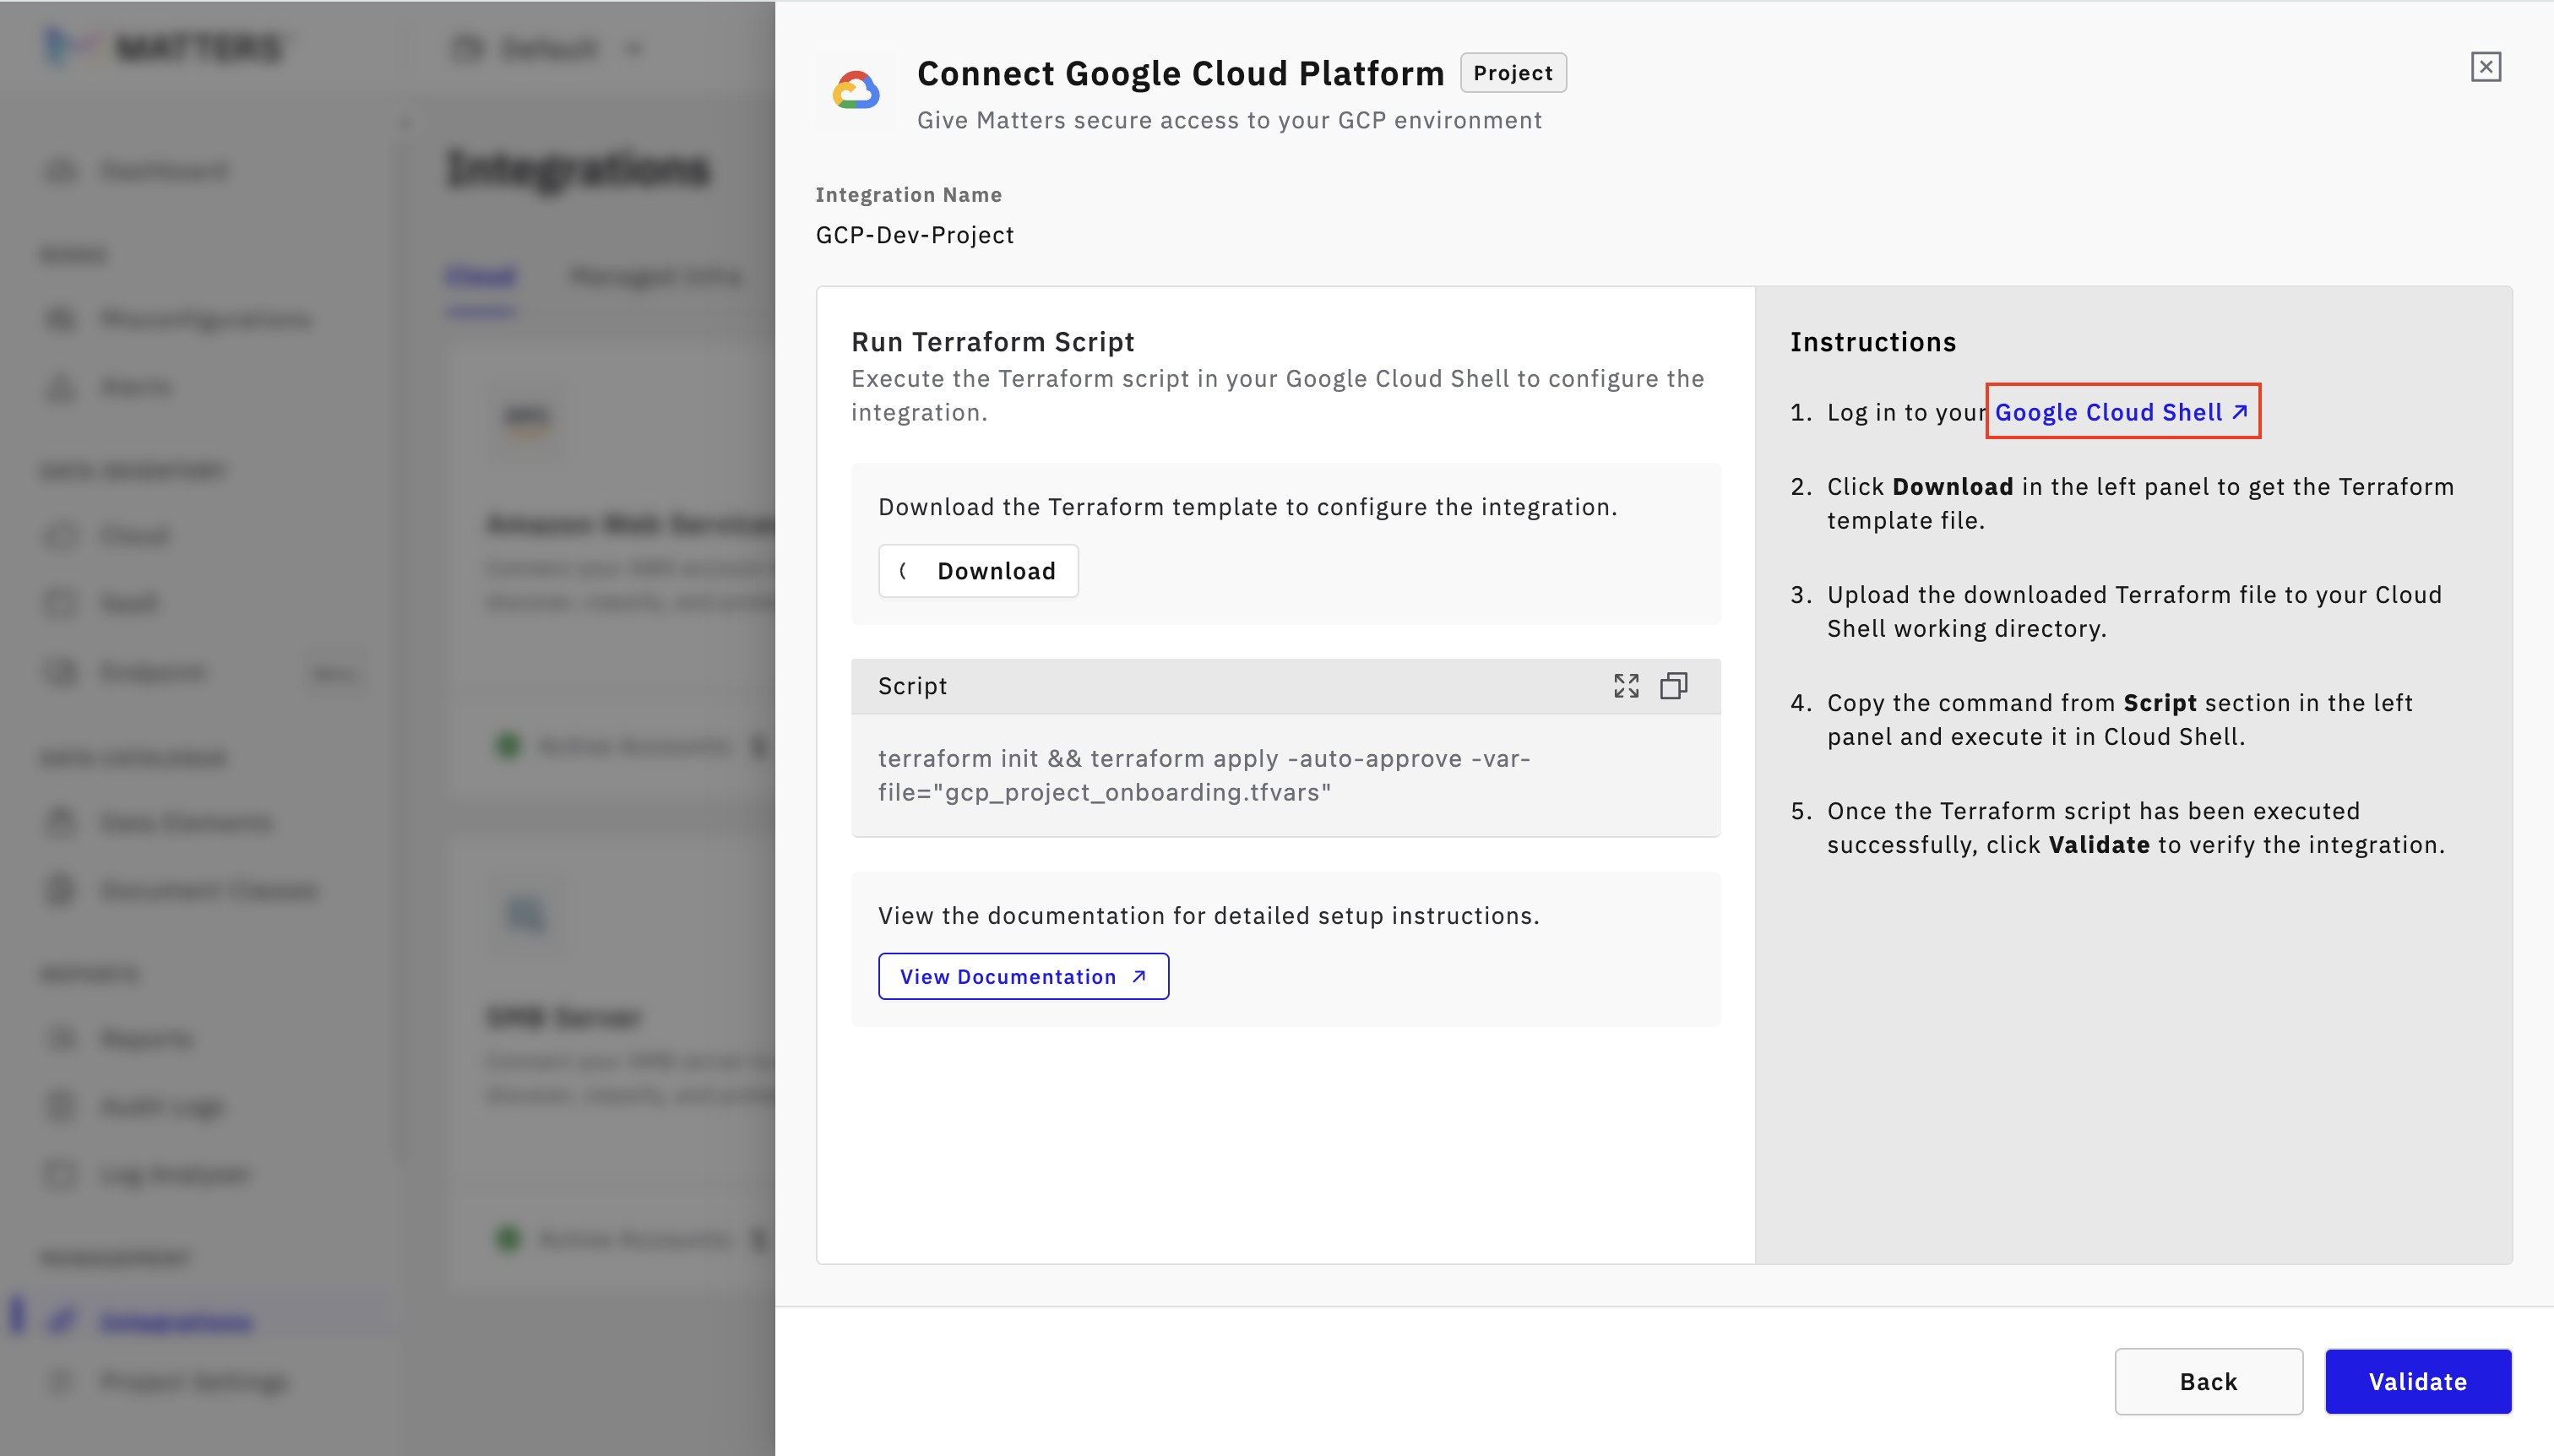Click the Run Terraform Script heading
The width and height of the screenshot is (2554, 1456).
(x=993, y=342)
